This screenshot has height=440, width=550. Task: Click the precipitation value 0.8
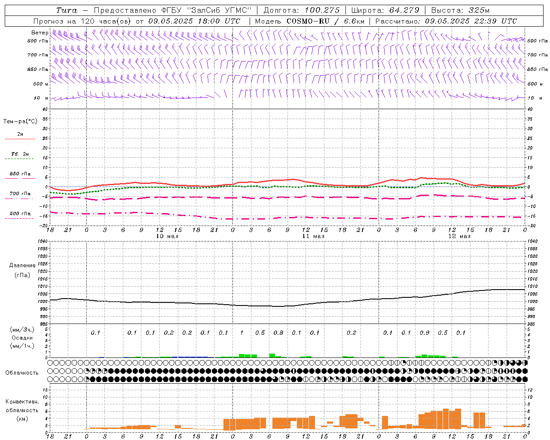278,333
